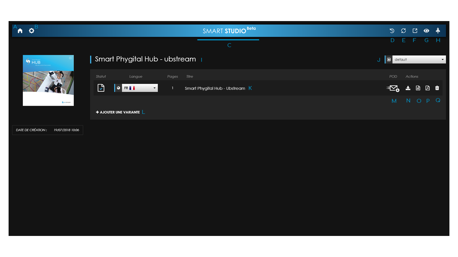Click the pages count value 1

172,88
